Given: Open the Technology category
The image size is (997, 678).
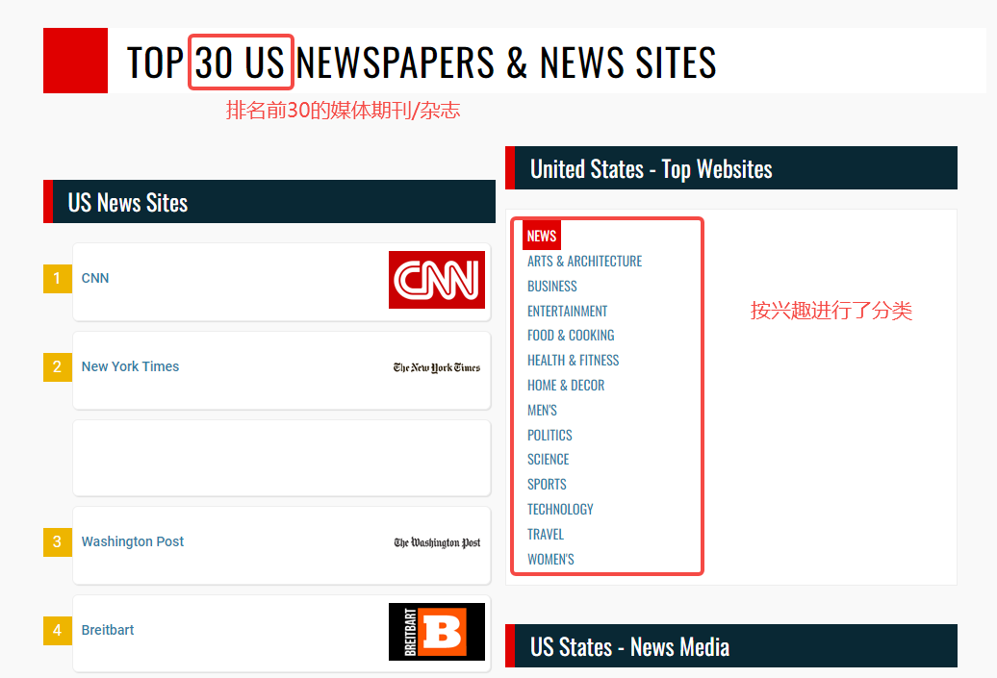Looking at the screenshot, I should click(560, 509).
